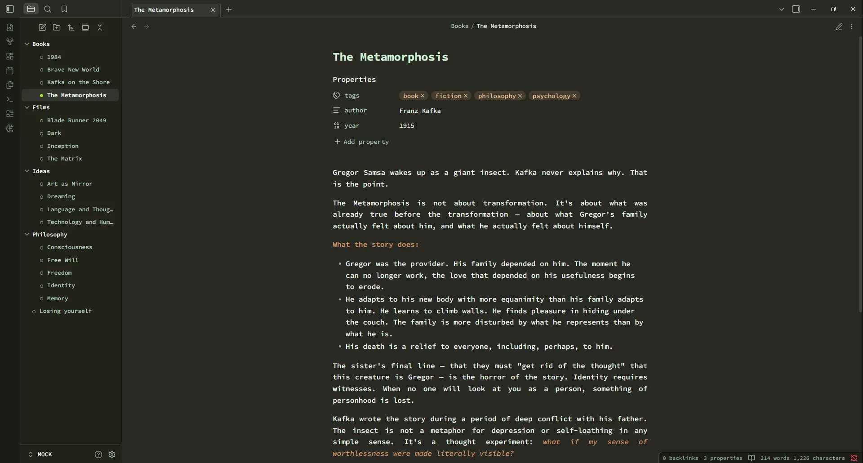
Task: Collapse the Philosophy folder
Action: 27,235
